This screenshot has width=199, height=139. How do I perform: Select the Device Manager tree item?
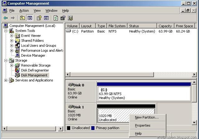click(33, 55)
